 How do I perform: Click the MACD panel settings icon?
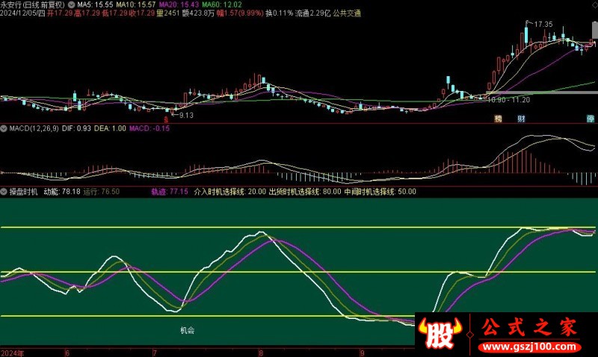click(4, 129)
